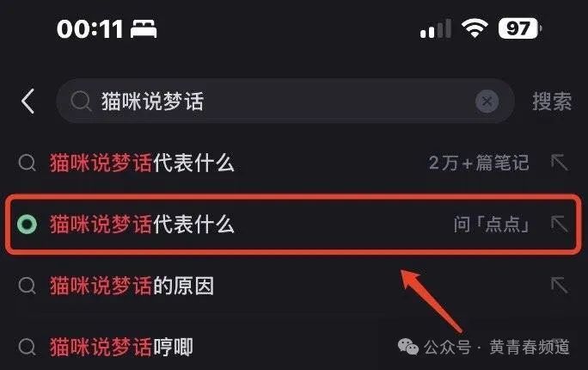Image resolution: width=588 pixels, height=370 pixels.
Task: Open the 问「点点」 link
Action: tap(491, 225)
